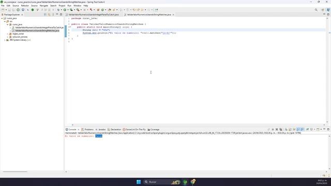Image resolution: width=331 pixels, height=186 pixels.
Task: Click the taskbar Buscar search box
Action: (162, 182)
